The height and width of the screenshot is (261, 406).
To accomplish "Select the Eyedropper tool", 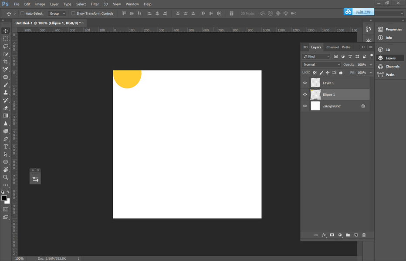I will [5, 69].
